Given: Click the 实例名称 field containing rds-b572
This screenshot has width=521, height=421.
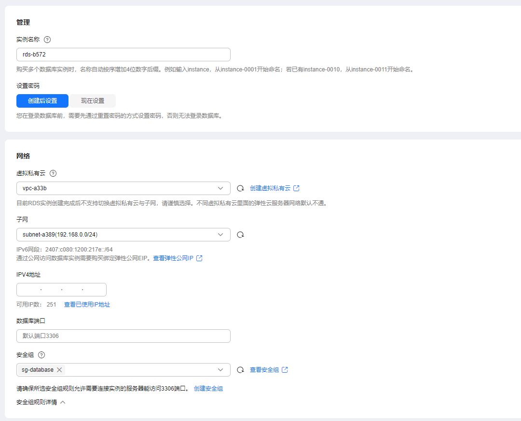Looking at the screenshot, I should [x=123, y=55].
